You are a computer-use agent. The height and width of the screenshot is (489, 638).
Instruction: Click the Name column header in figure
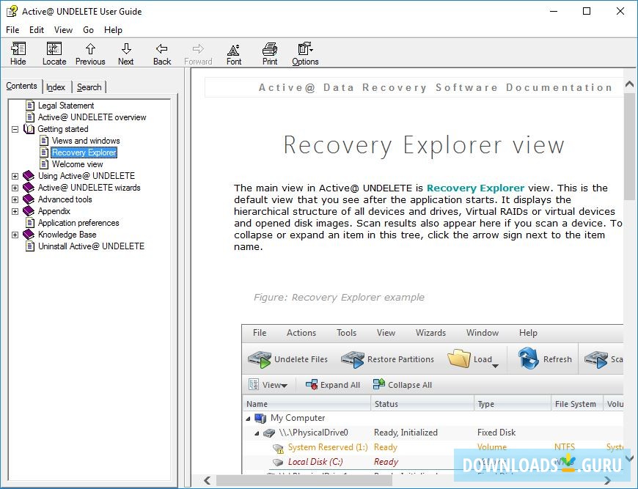pyautogui.click(x=307, y=403)
